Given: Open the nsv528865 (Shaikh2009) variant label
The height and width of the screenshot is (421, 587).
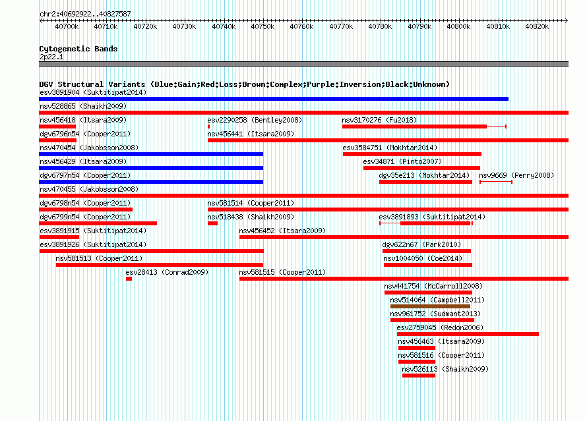Looking at the screenshot, I should pyautogui.click(x=83, y=106).
